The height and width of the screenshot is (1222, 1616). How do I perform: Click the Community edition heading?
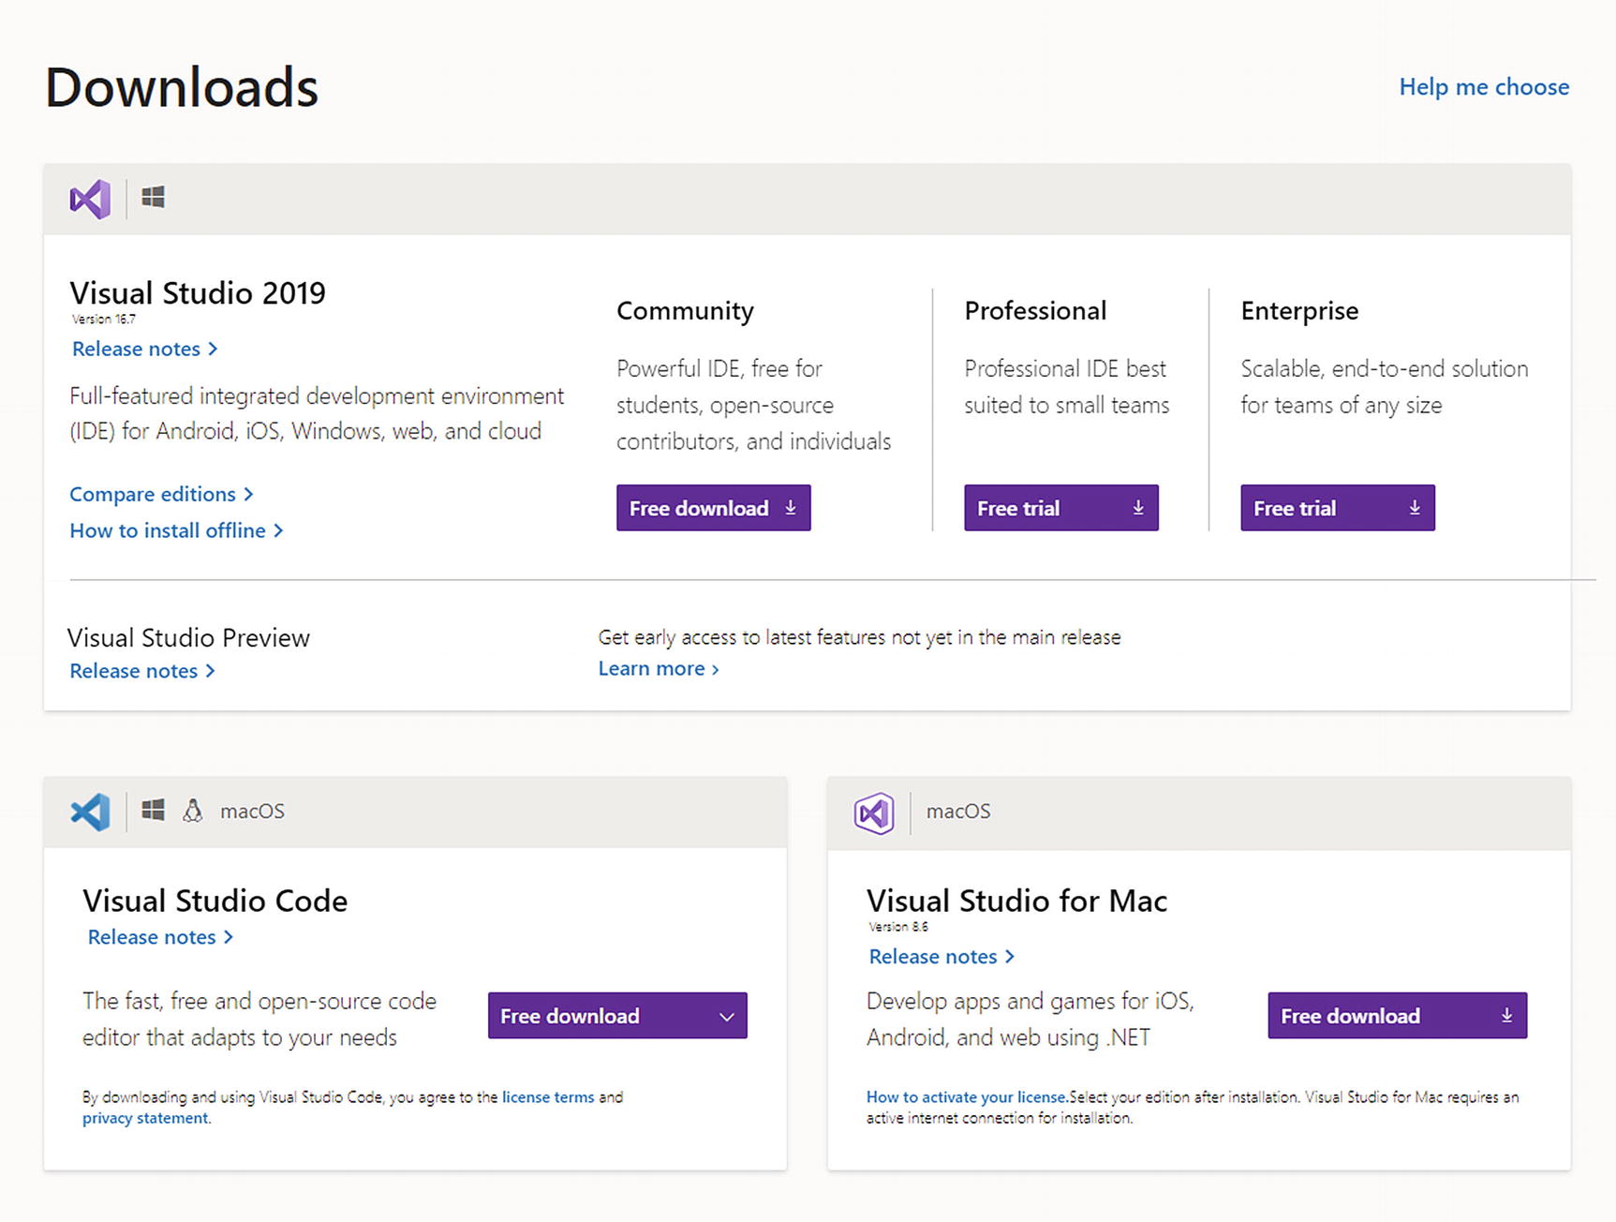tap(685, 311)
